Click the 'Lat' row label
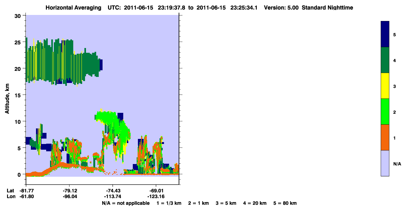The height and width of the screenshot is (212, 414). (x=11, y=191)
